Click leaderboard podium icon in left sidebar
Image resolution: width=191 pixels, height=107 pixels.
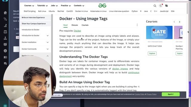(5, 38)
